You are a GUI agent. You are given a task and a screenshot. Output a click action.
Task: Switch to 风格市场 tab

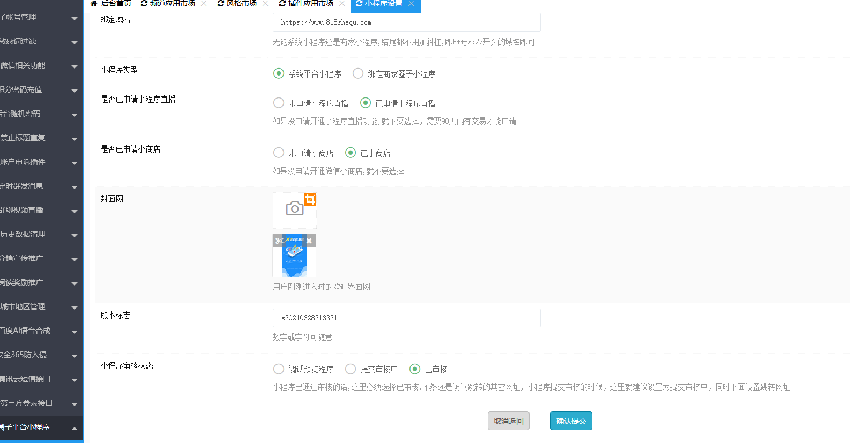click(x=241, y=3)
